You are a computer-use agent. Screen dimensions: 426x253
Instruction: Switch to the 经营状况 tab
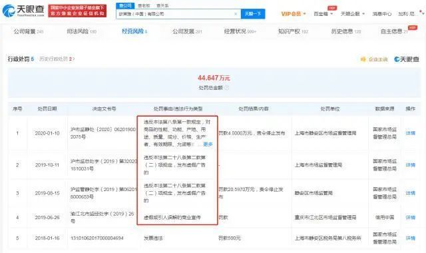(x=240, y=31)
